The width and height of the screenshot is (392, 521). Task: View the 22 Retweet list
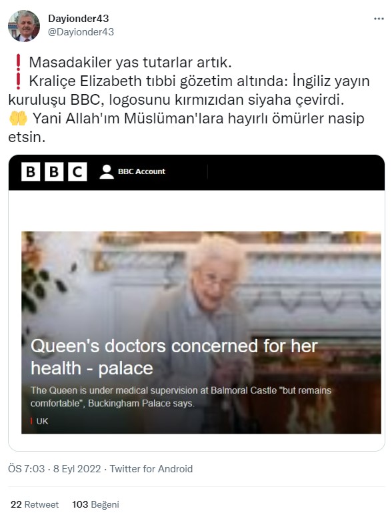pyautogui.click(x=35, y=504)
